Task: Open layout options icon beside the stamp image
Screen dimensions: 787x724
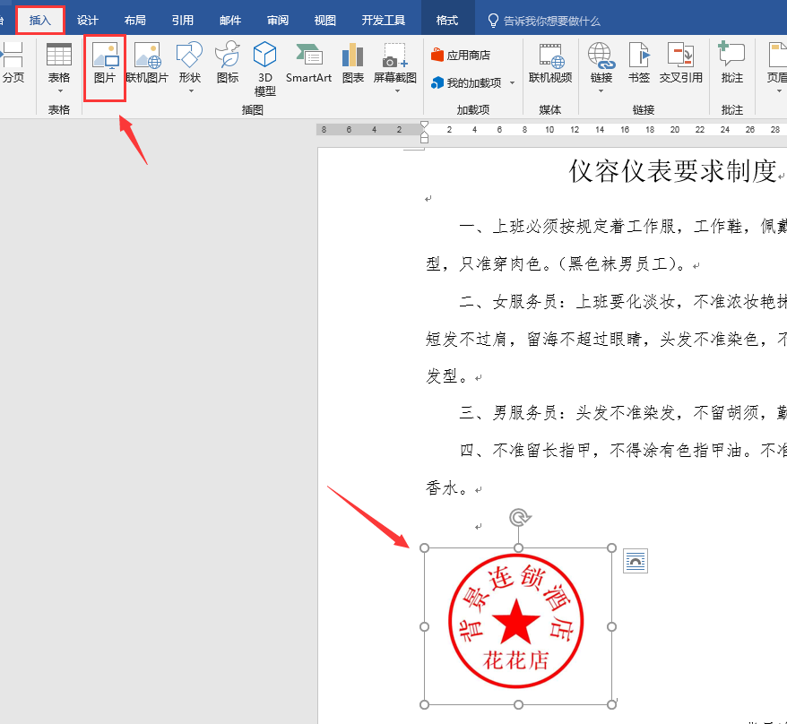Action: click(x=636, y=561)
